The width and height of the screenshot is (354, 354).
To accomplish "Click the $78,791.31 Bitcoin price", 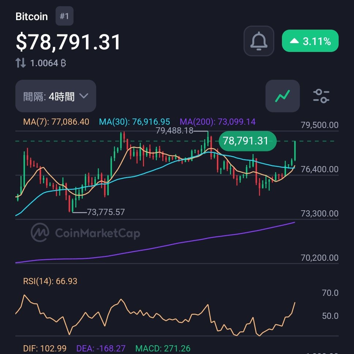I will coord(68,42).
